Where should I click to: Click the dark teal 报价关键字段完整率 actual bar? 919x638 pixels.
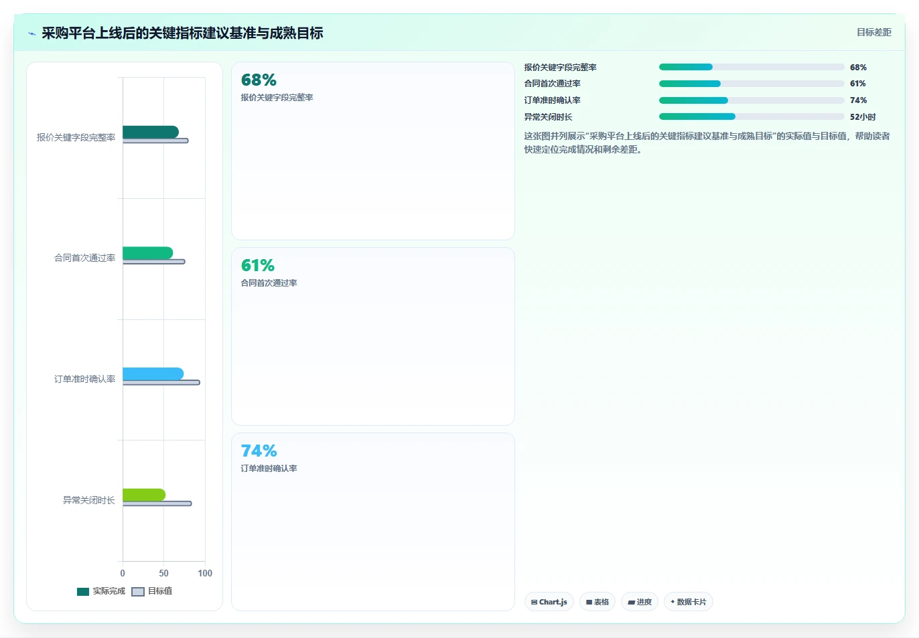coord(151,132)
